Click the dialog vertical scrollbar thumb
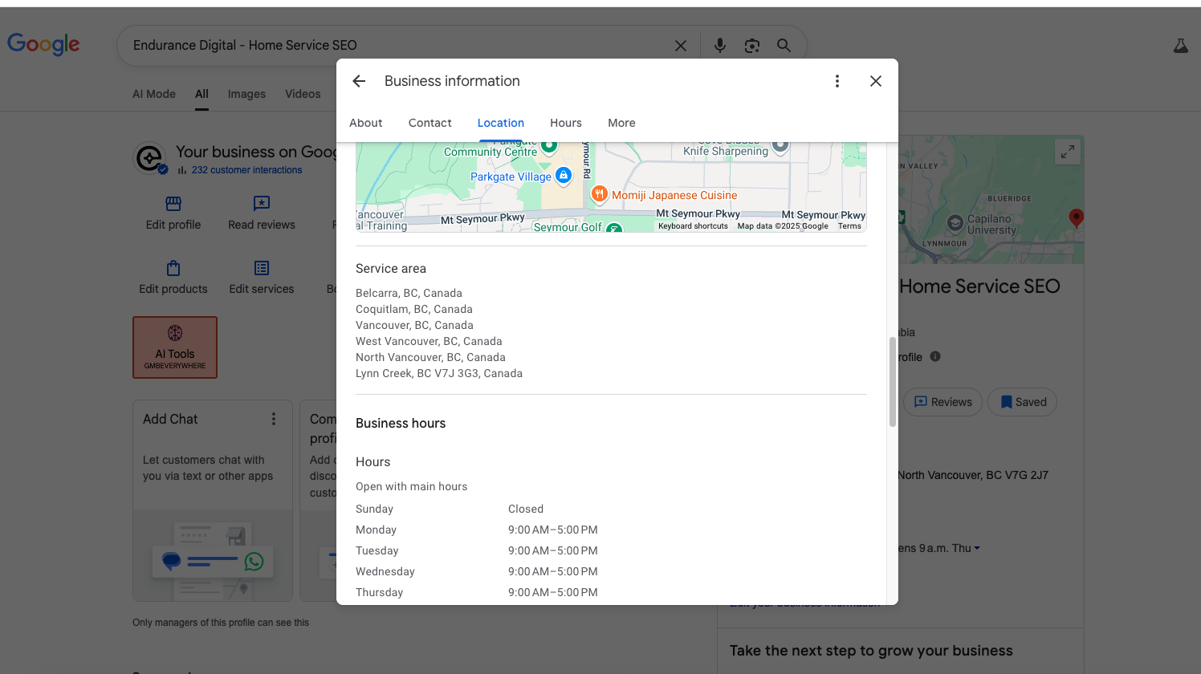 pyautogui.click(x=892, y=382)
